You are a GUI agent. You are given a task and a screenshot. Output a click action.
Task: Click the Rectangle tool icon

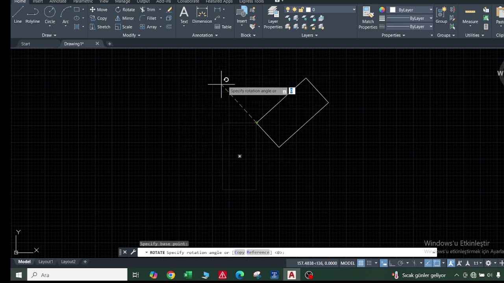77,9
